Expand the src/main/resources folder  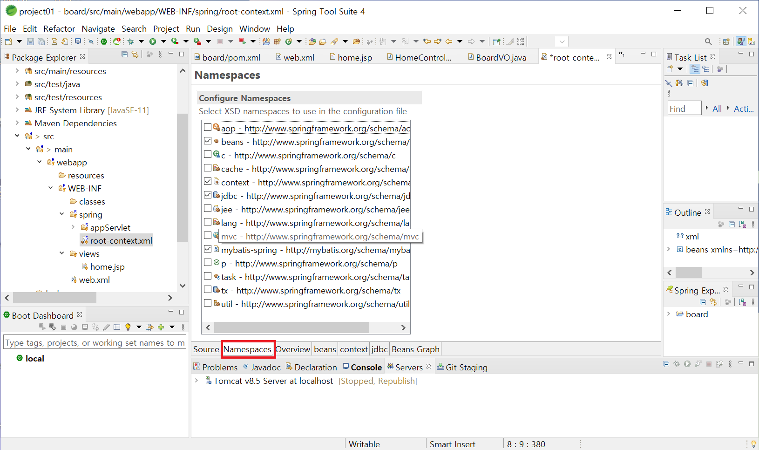point(17,71)
